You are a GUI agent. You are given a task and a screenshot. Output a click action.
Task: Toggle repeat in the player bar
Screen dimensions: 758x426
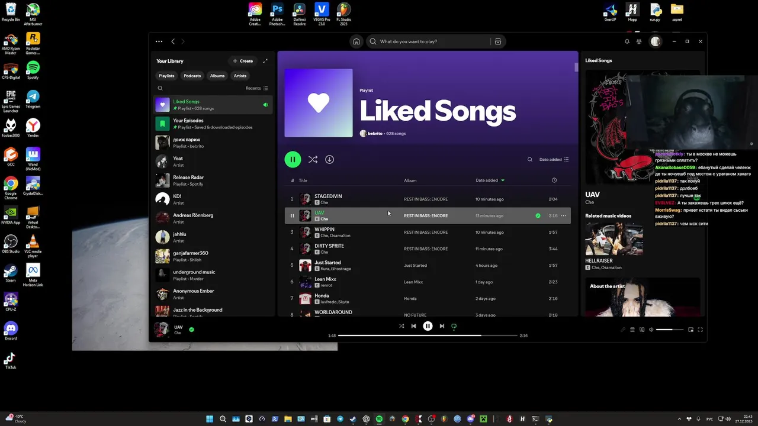(x=454, y=326)
